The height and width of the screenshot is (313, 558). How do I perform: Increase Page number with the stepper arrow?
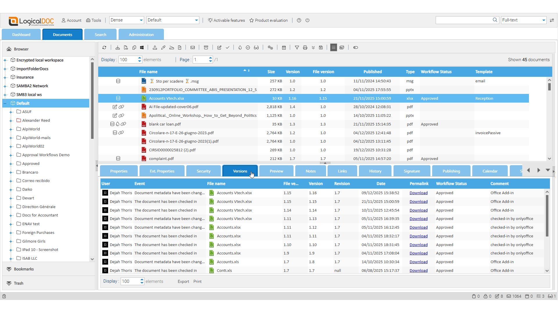(x=210, y=58)
